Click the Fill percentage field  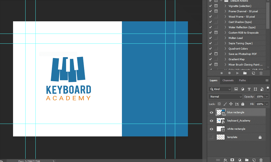click(x=260, y=104)
